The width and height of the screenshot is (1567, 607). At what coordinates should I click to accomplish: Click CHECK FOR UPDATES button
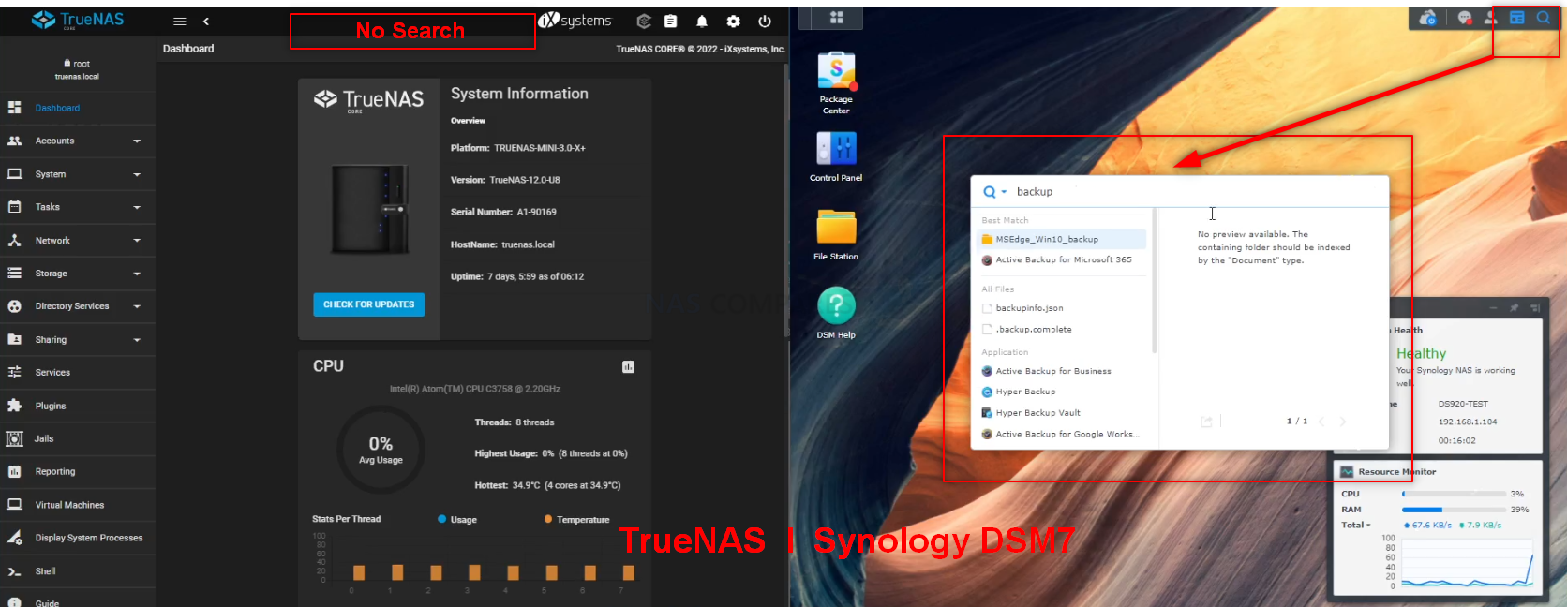point(368,304)
